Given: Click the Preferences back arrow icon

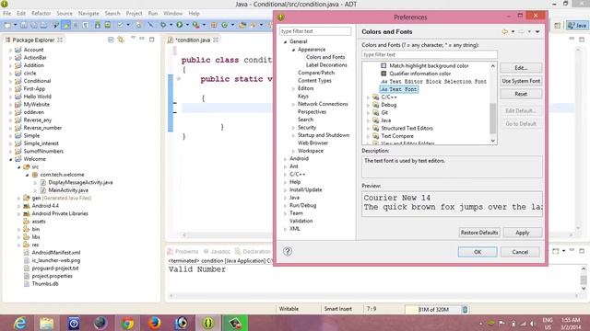Looking at the screenshot, I should (x=505, y=32).
